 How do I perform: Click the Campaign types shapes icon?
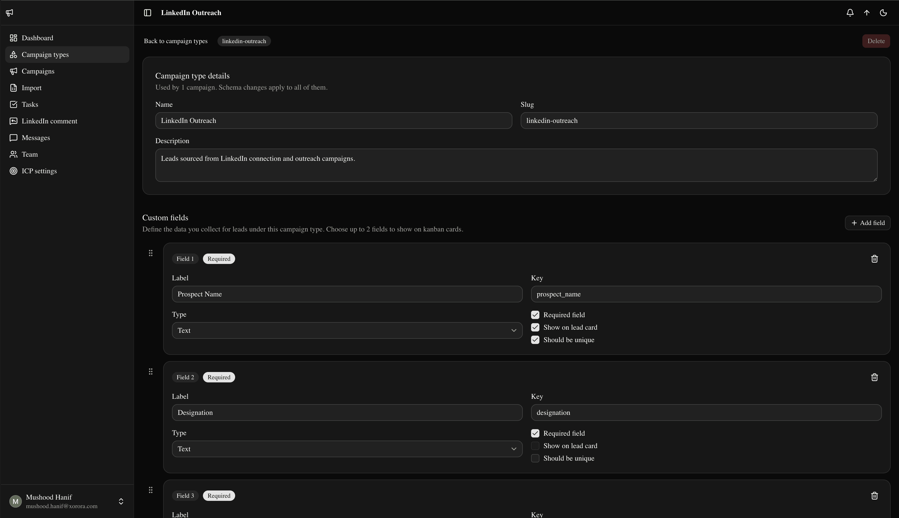(x=14, y=55)
